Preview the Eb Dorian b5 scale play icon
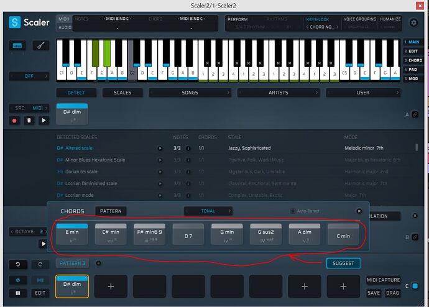The height and width of the screenshot is (307, 429). [x=160, y=172]
